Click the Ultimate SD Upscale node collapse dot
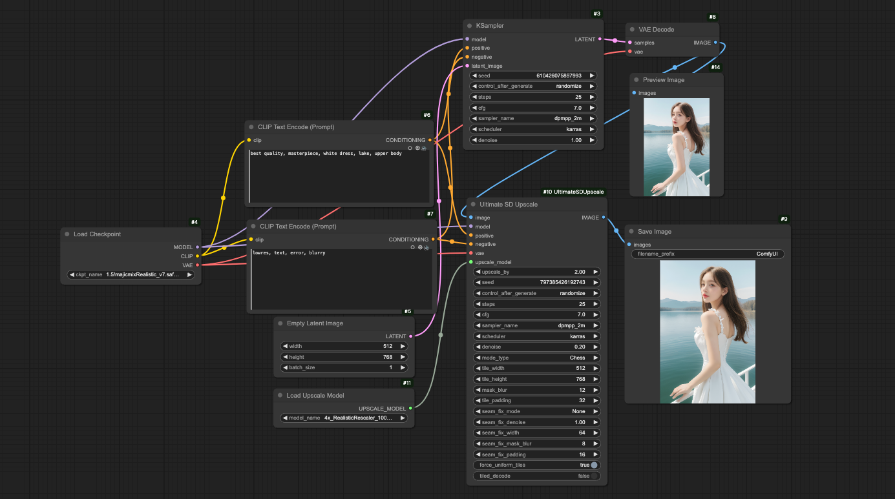895x499 pixels. [x=473, y=205]
